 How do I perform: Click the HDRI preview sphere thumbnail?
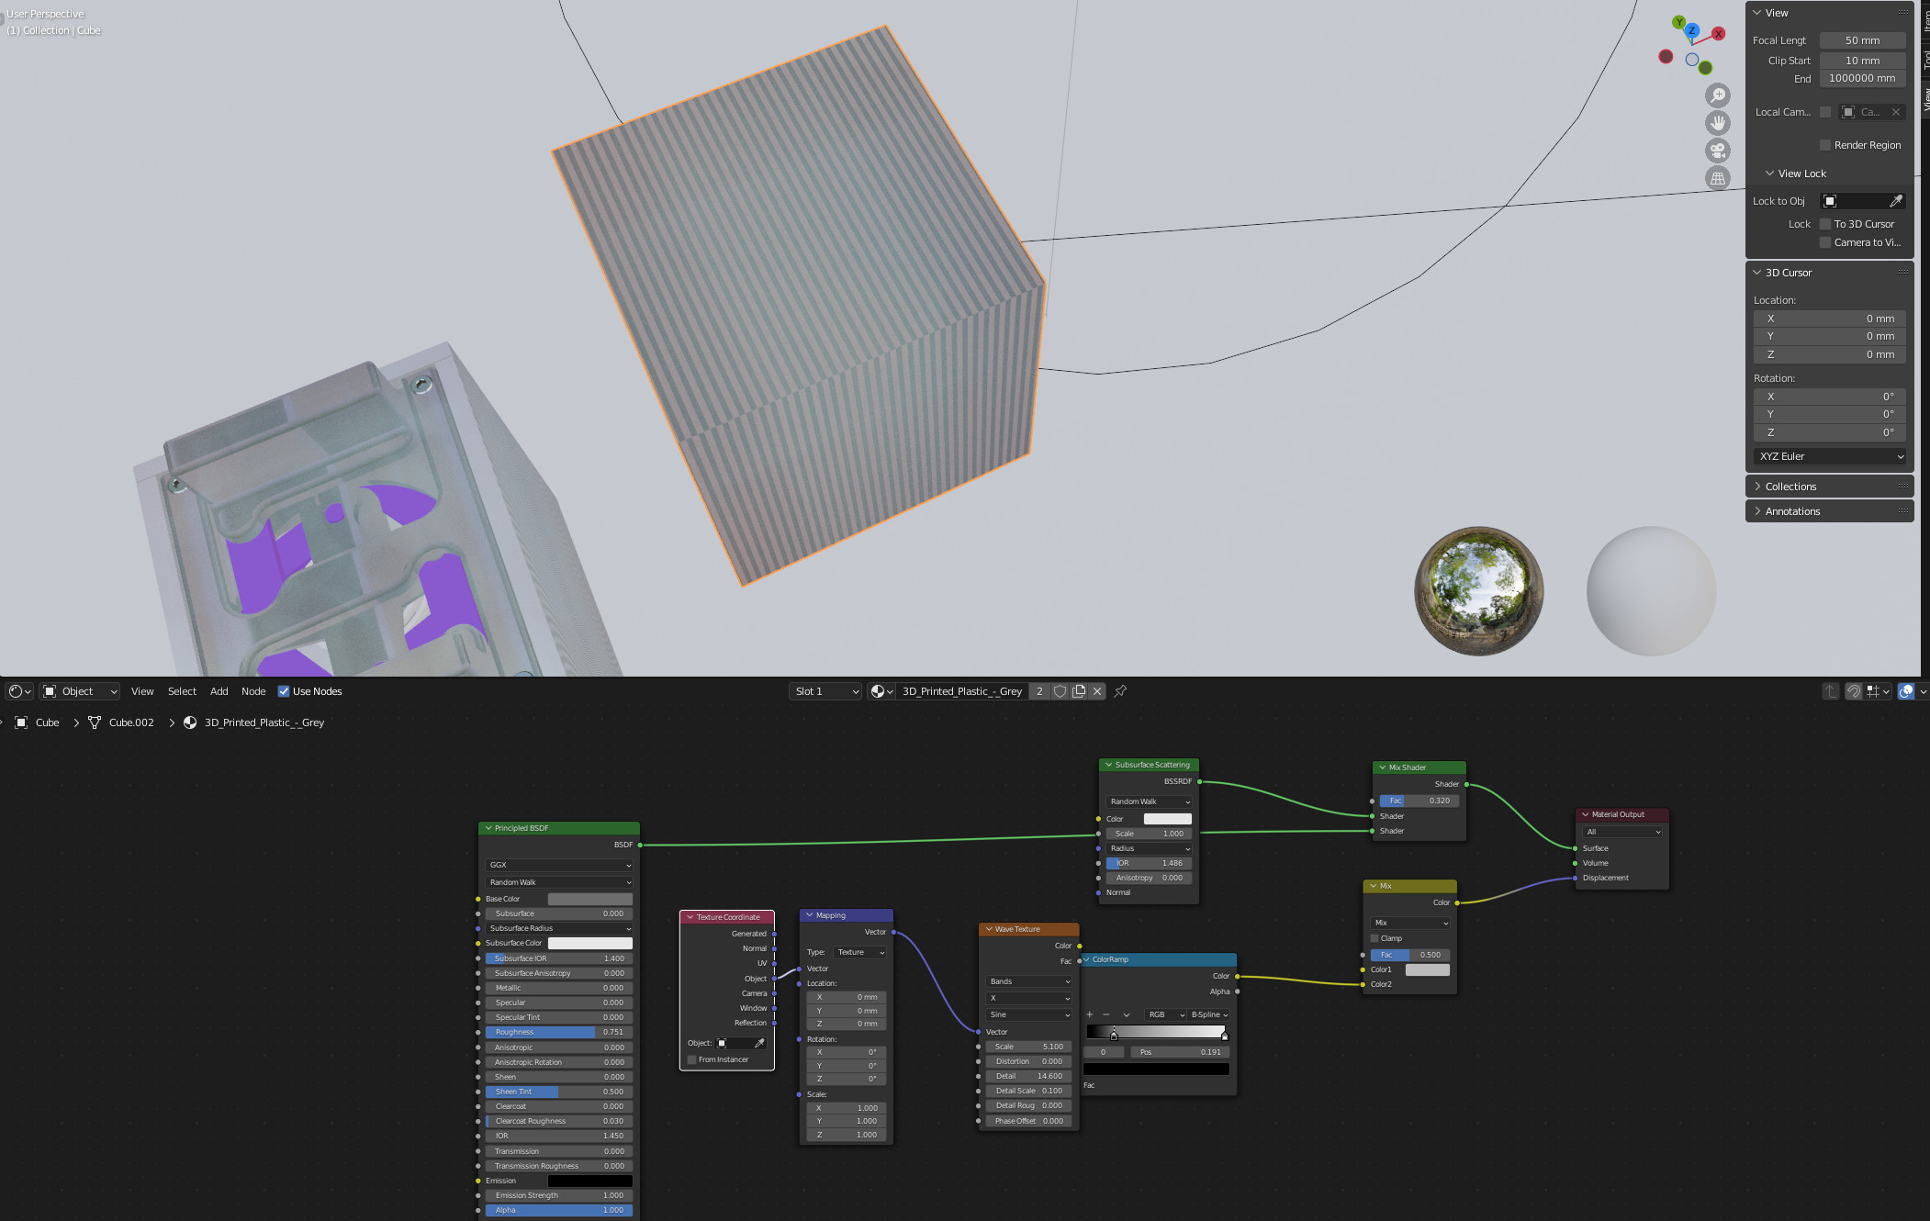pos(1478,589)
